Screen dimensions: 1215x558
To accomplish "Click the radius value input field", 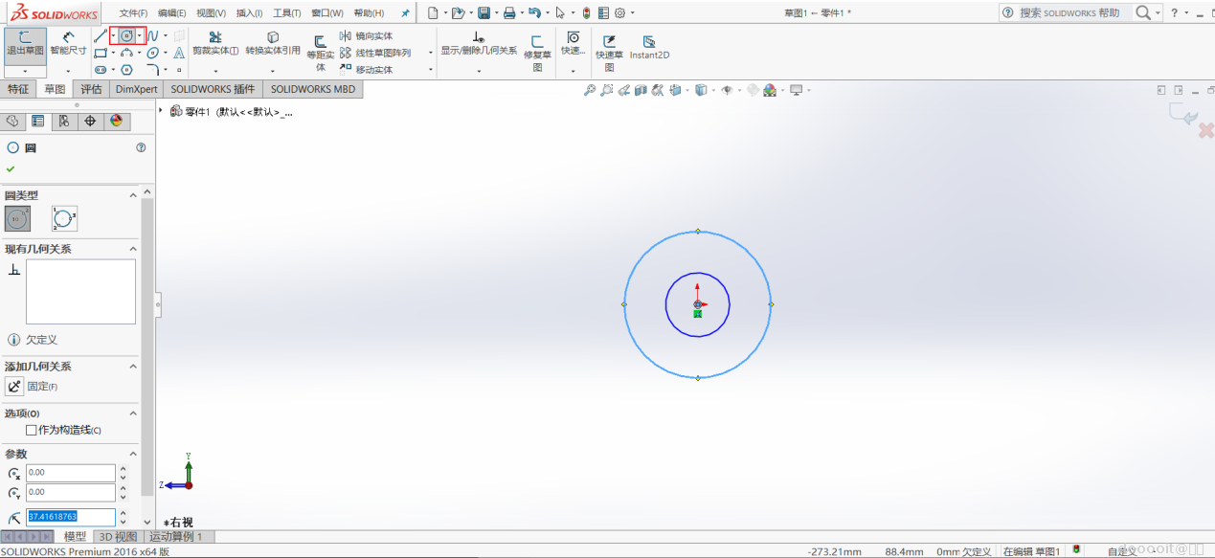I will 70,517.
